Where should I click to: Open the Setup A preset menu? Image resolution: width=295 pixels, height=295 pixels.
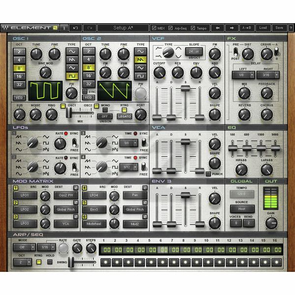(122, 28)
